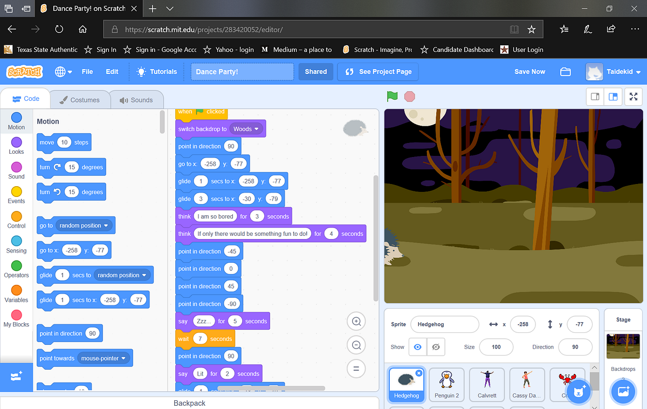Viewport: 647px width, 409px height.
Task: Zoom in on the code workspace
Action: [356, 321]
